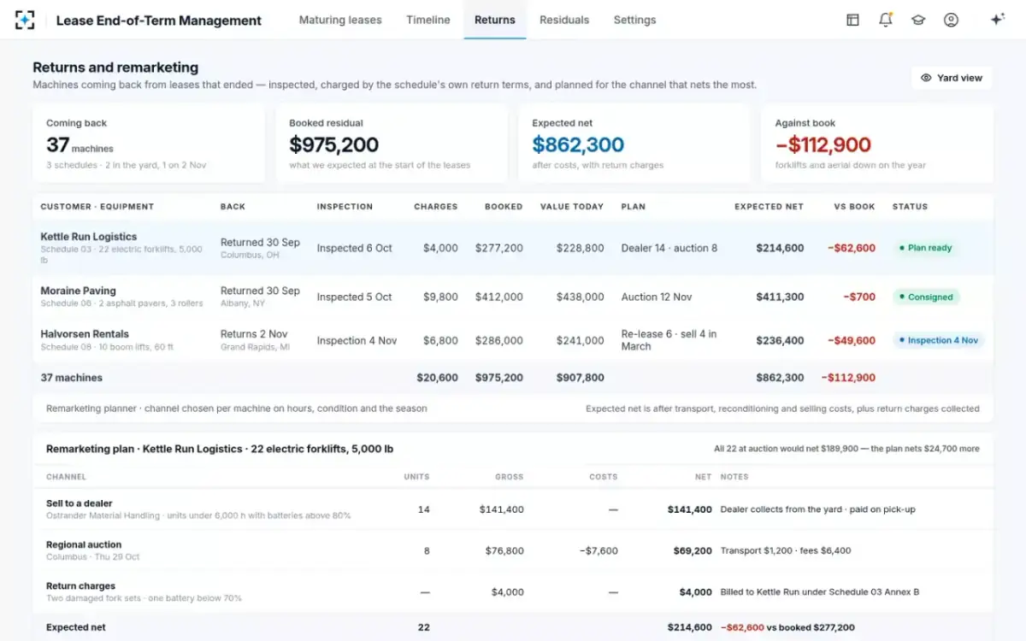Select the Kettle Run Logistics row

[513, 248]
